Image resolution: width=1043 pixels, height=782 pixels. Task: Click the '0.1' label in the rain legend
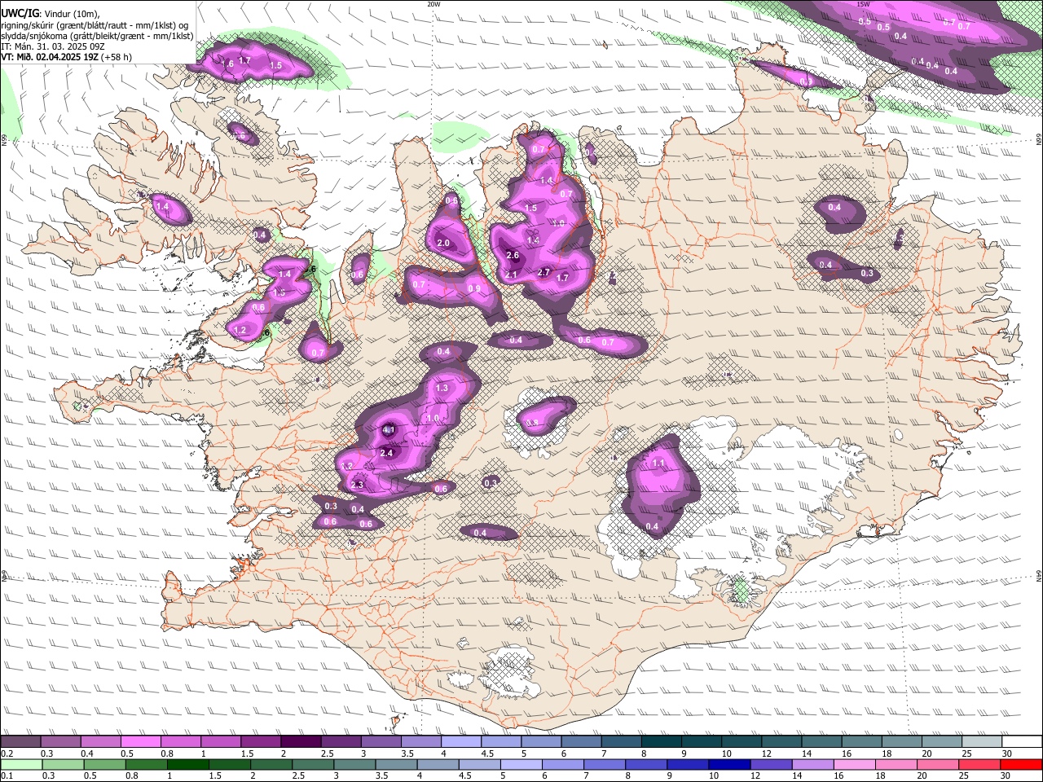point(6,776)
